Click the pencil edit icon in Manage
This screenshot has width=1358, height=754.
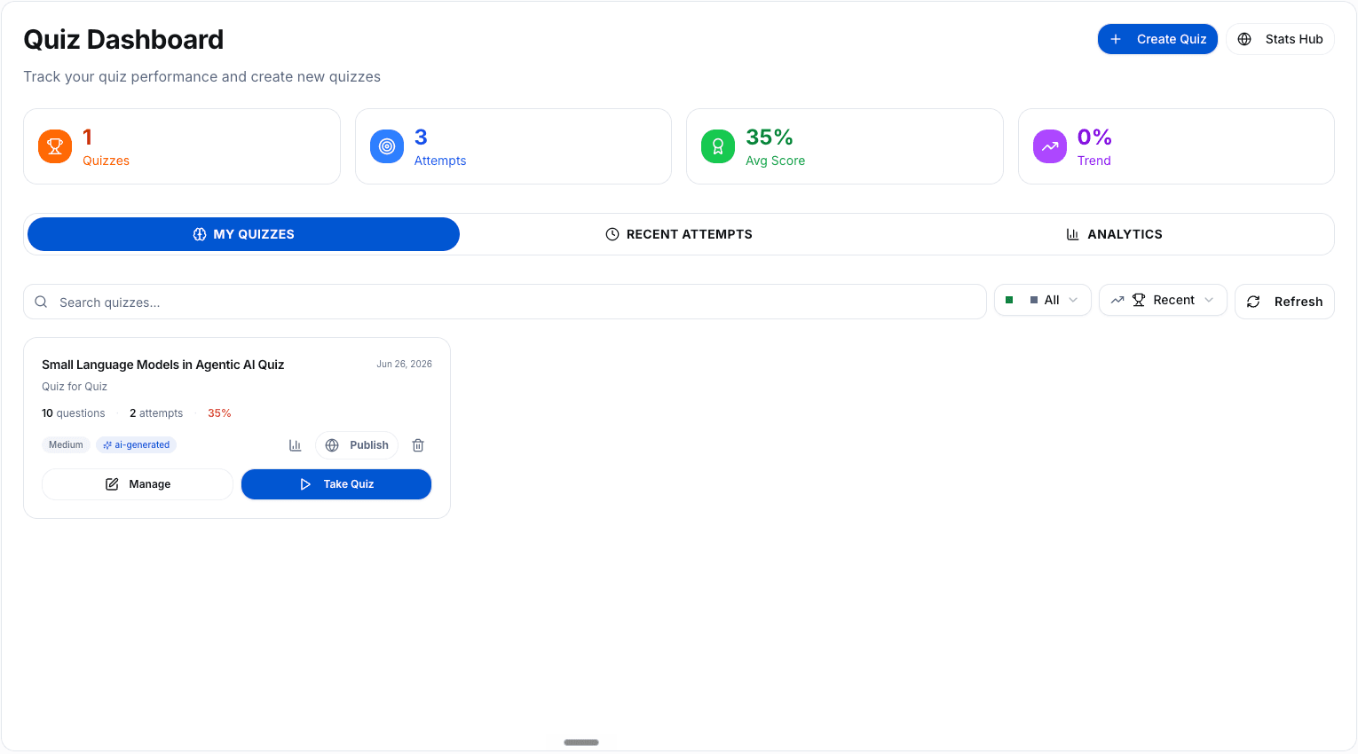tap(112, 484)
